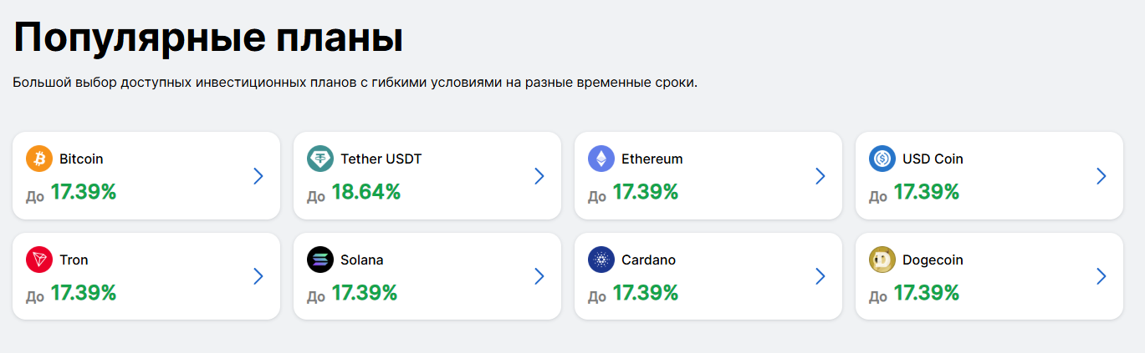The image size is (1145, 353).
Task: Select the Cardano plan name
Action: click(648, 260)
